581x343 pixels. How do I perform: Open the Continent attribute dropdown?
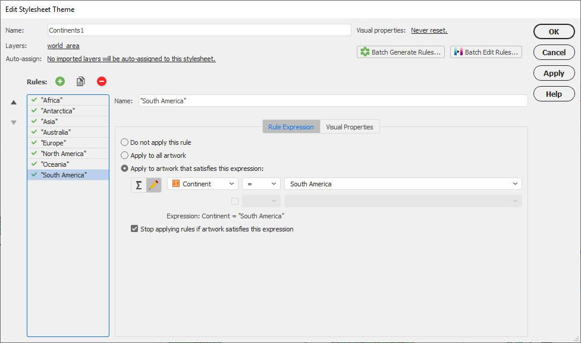click(203, 184)
